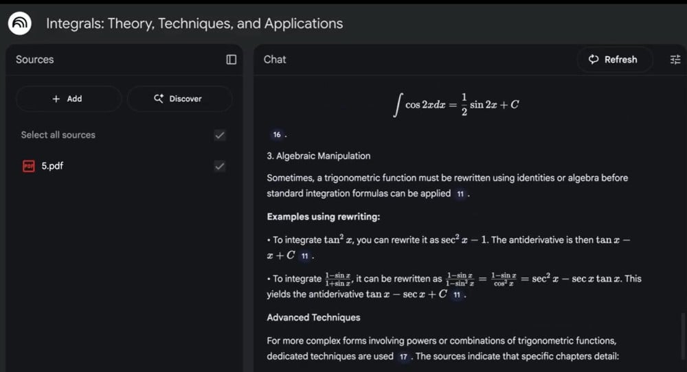Open citation 17 in Advanced Techniques
The height and width of the screenshot is (372, 687).
click(404, 356)
